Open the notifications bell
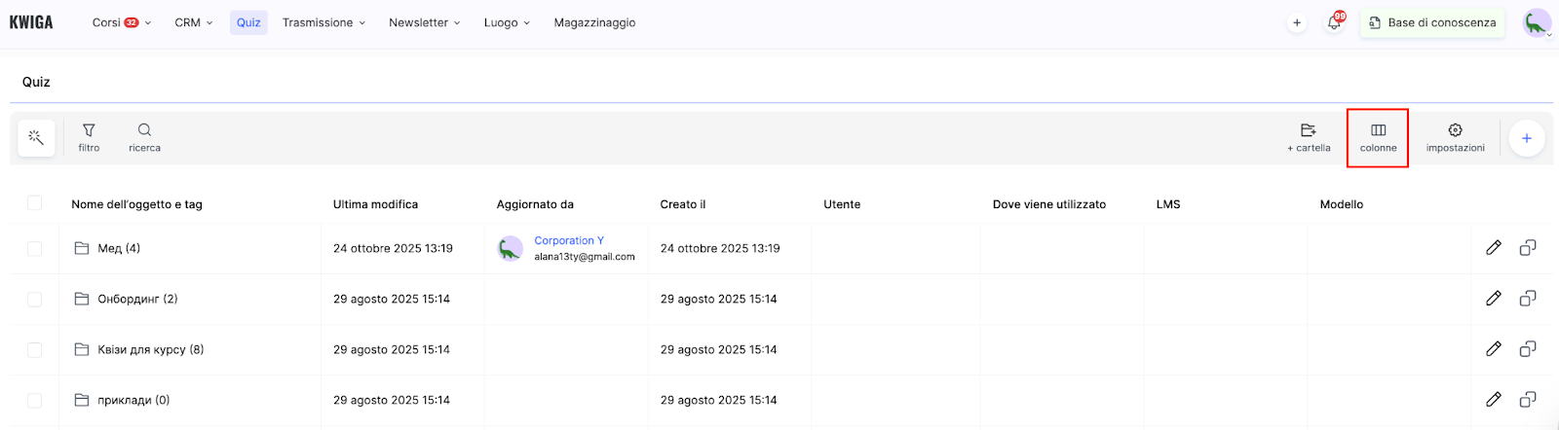 pos(1334,22)
